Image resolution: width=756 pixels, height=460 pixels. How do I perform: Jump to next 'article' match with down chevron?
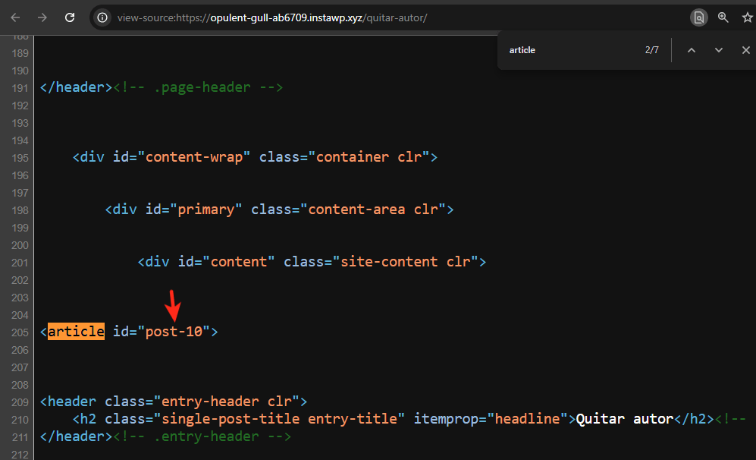[x=718, y=49]
